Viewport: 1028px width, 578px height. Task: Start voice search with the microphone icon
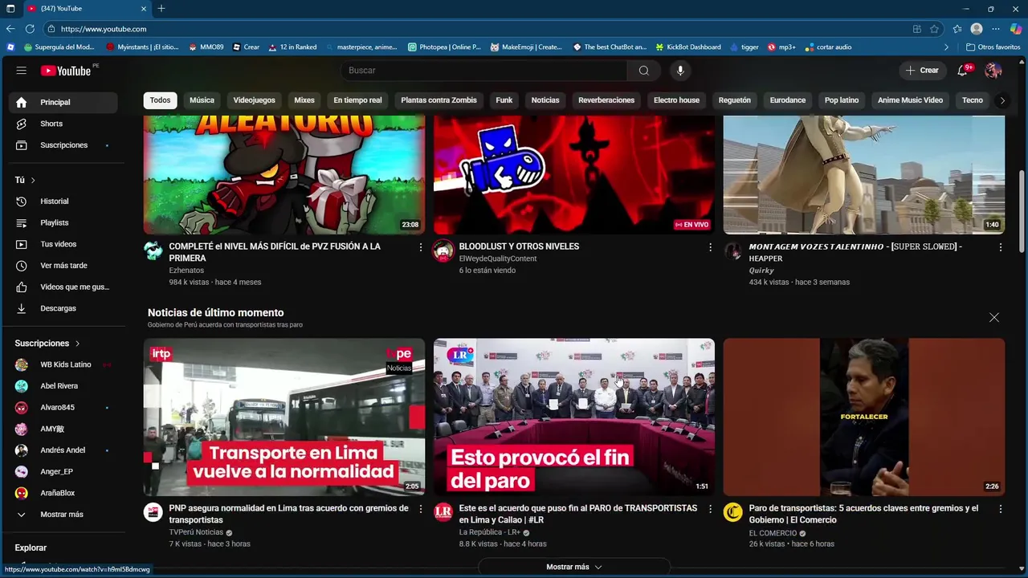pos(680,71)
